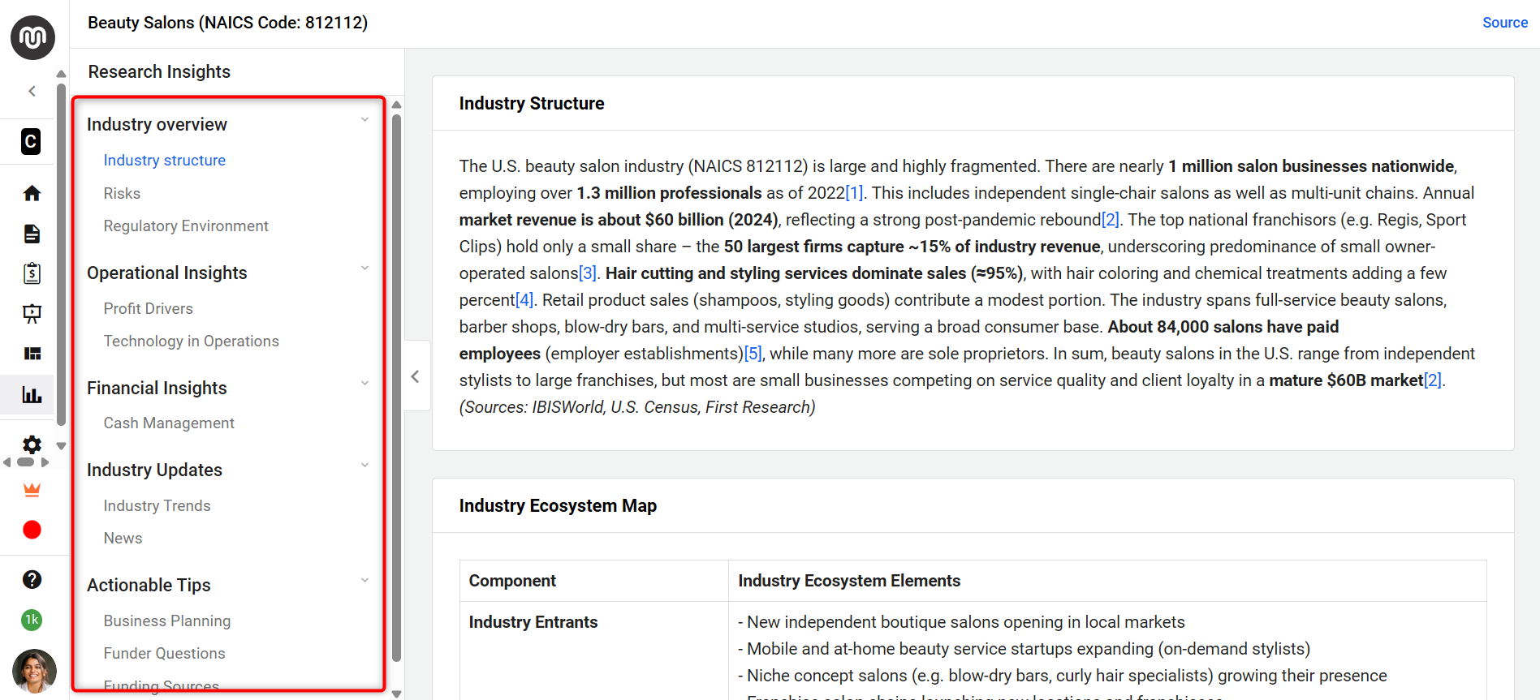Collapse the Industry overview section chevron

coord(365,120)
